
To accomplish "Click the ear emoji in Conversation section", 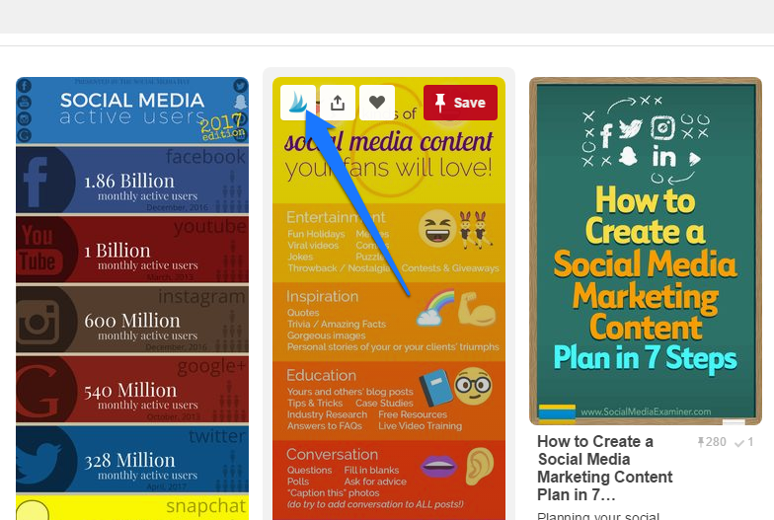I will click(x=480, y=466).
